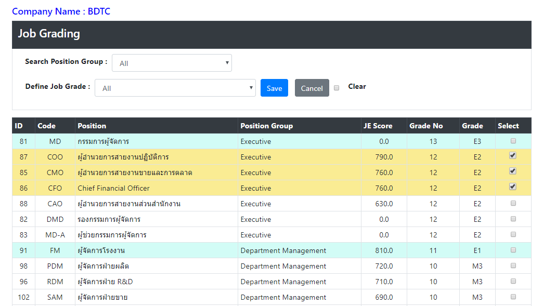Click the JE score 690.0 cell
543x306 pixels.
tap(384, 297)
